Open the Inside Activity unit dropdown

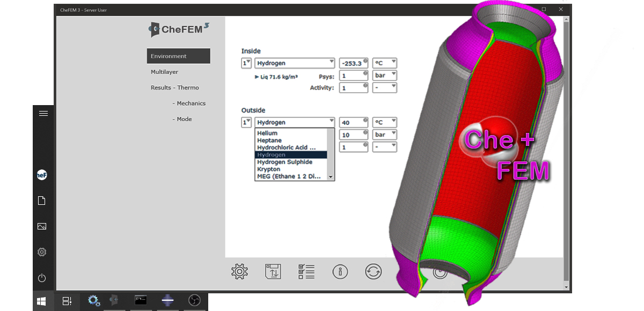point(385,88)
